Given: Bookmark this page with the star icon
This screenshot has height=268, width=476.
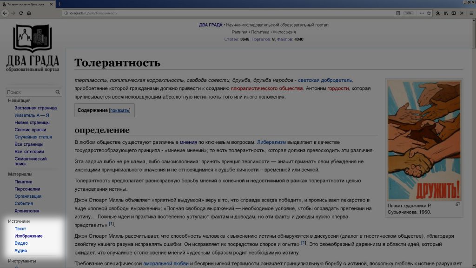Looking at the screenshot, I should pos(429,13).
